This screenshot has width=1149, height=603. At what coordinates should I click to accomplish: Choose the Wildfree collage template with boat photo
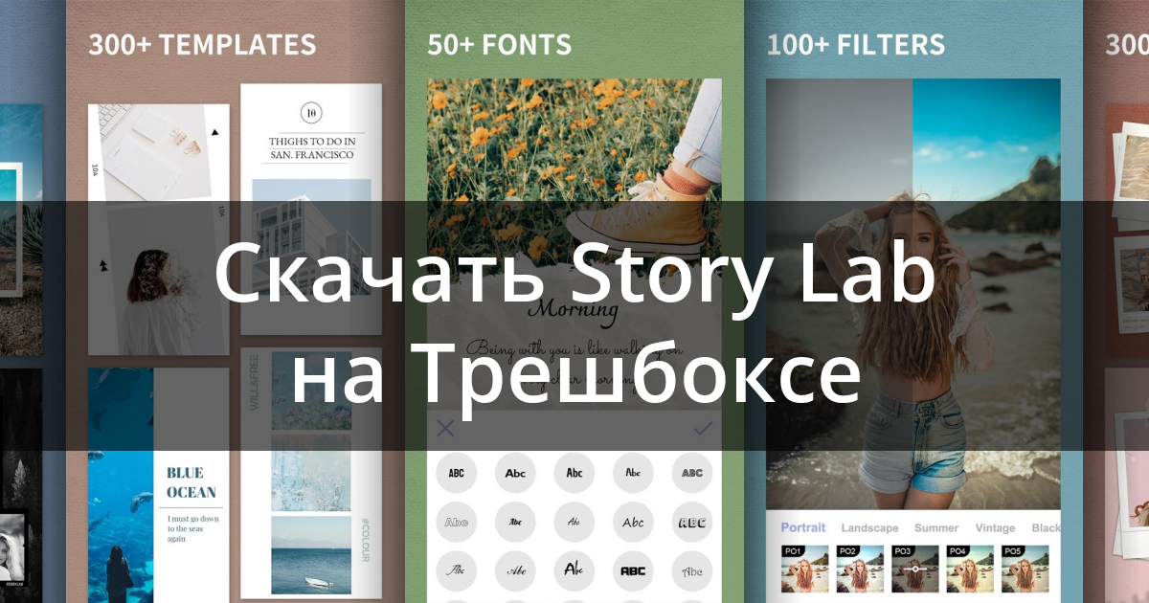[312, 475]
